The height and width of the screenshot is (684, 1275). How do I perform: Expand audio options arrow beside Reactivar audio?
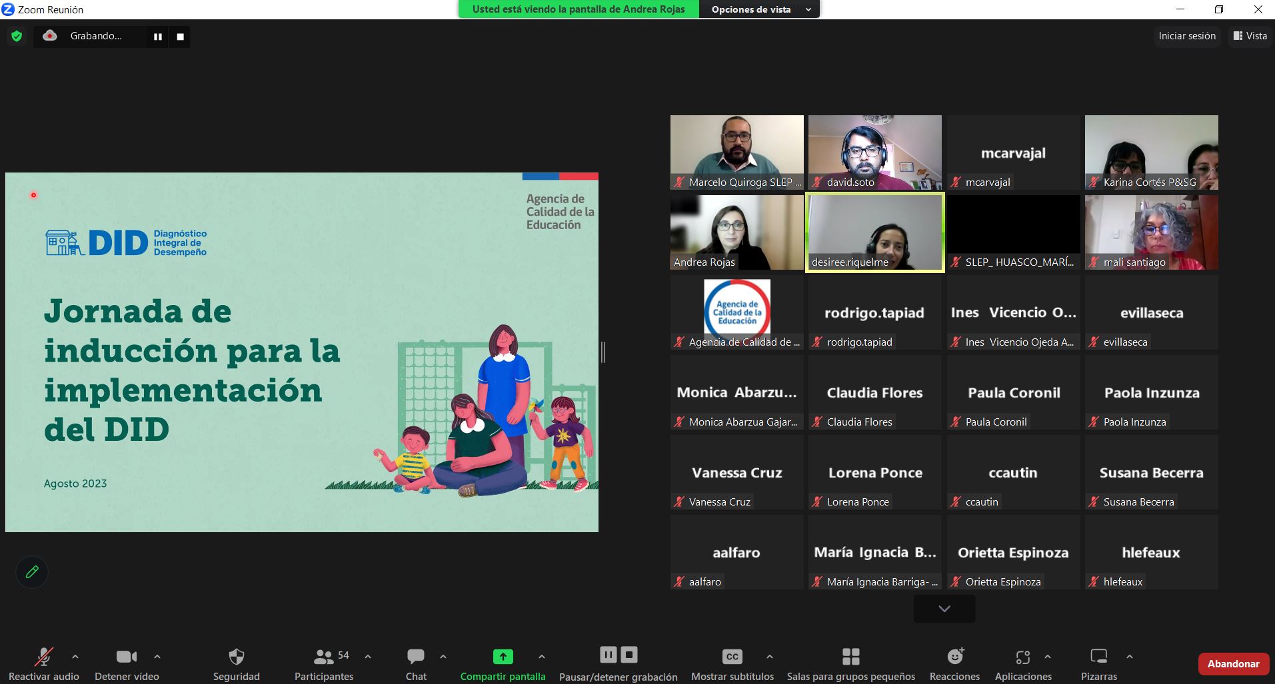[75, 657]
